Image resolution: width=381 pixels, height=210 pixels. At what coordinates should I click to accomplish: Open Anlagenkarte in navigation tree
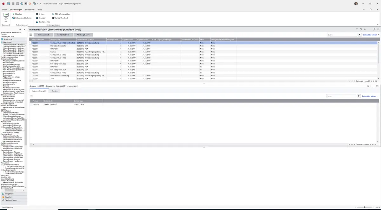click(x=8, y=75)
